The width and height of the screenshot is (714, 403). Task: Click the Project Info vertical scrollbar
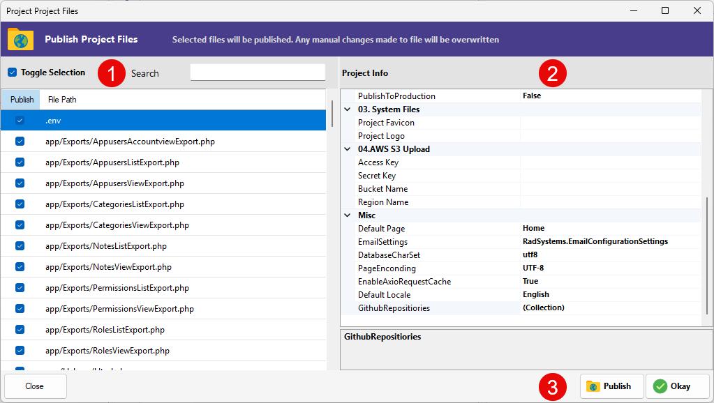point(707,255)
